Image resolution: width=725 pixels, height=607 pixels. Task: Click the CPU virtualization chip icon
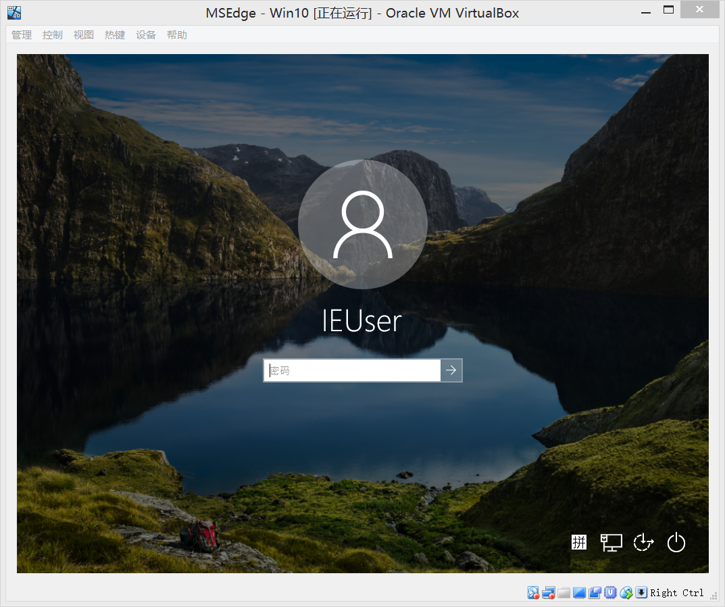tap(610, 593)
